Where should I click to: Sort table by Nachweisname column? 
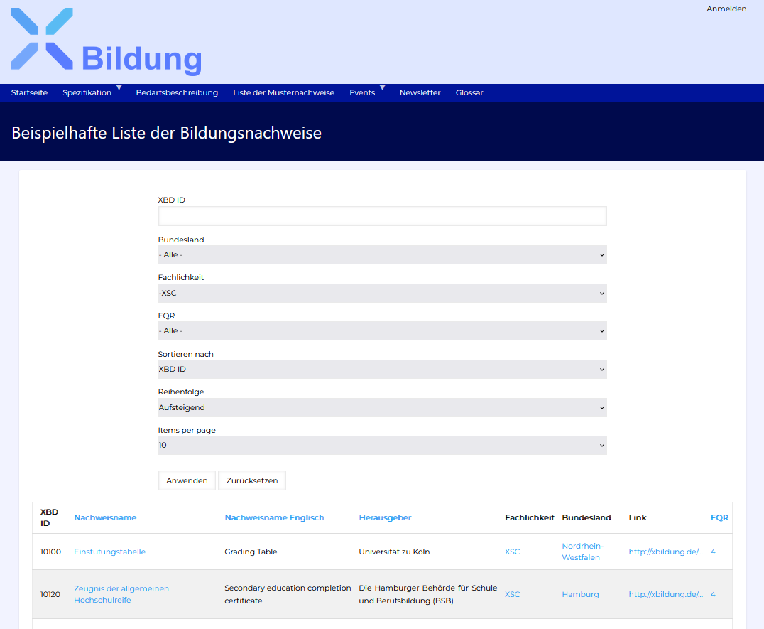105,517
